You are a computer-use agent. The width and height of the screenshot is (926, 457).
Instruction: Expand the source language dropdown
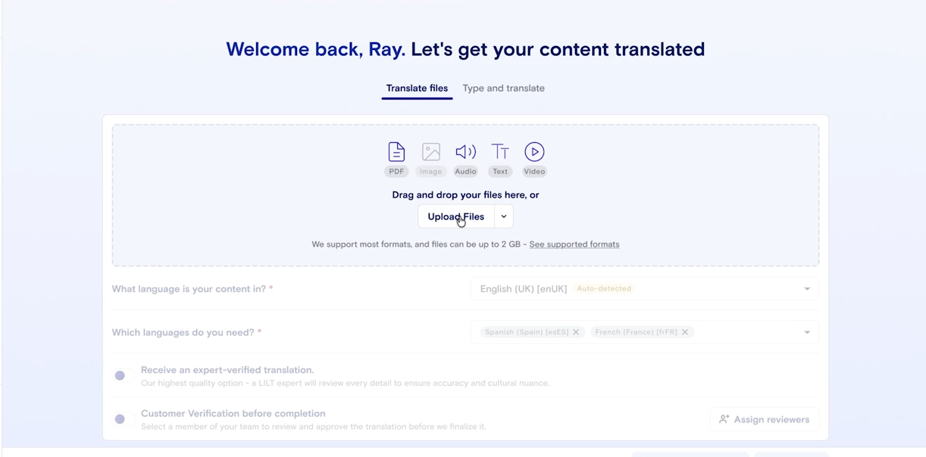806,288
